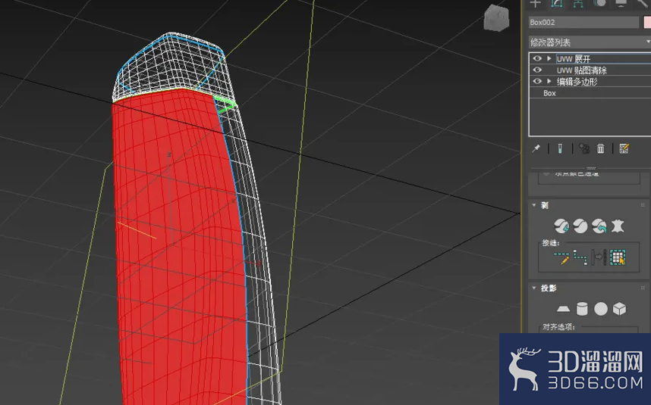Activate the Point-to-Point Seams icon
The width and height of the screenshot is (651, 405).
[580, 257]
